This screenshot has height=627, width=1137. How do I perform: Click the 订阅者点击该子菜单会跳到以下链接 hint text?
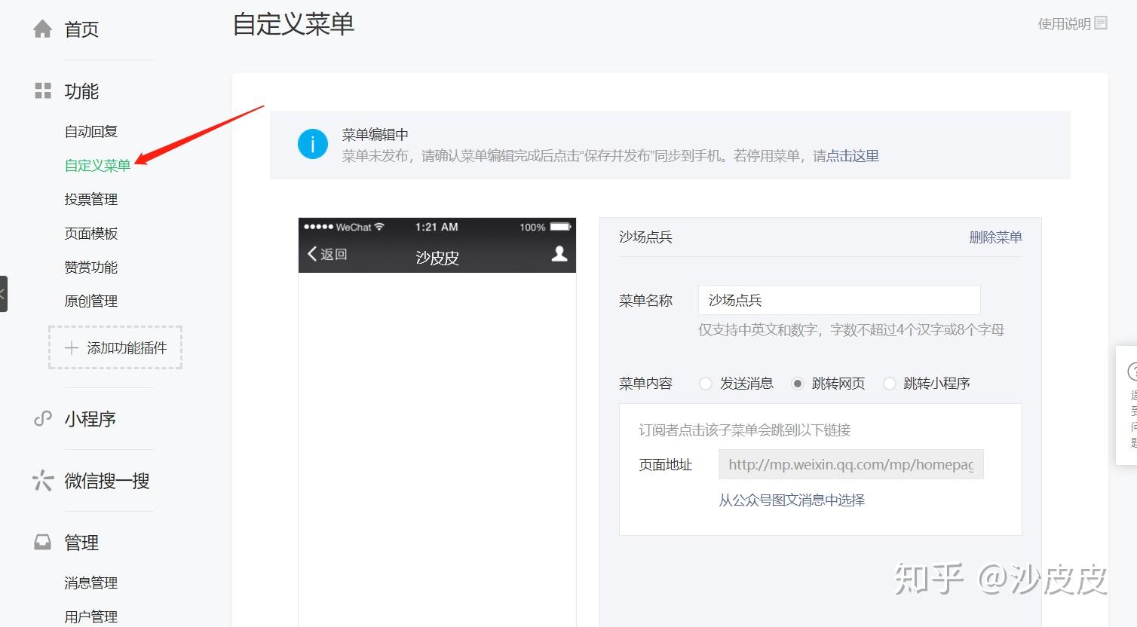(x=745, y=430)
